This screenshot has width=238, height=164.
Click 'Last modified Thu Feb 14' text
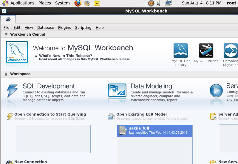158,133
